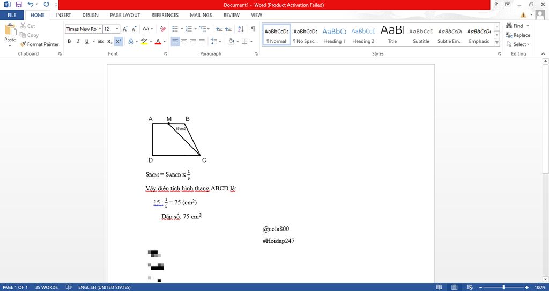Switch to the PAGE LAYOUT tab
This screenshot has height=291, width=549.
pyautogui.click(x=125, y=15)
